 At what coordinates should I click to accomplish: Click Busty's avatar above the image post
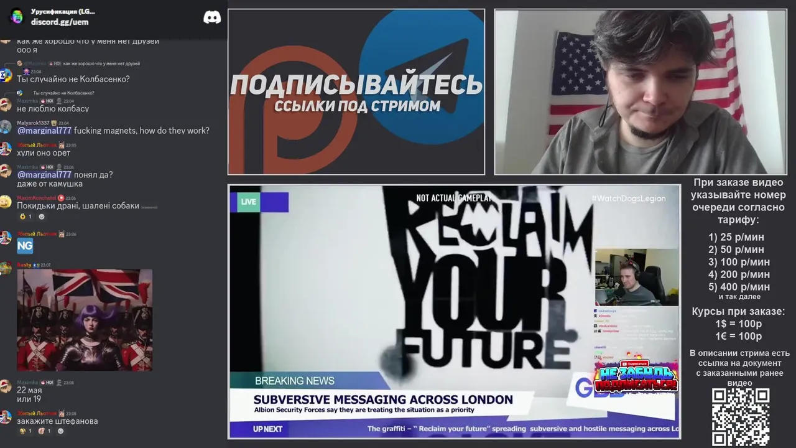coord(6,268)
